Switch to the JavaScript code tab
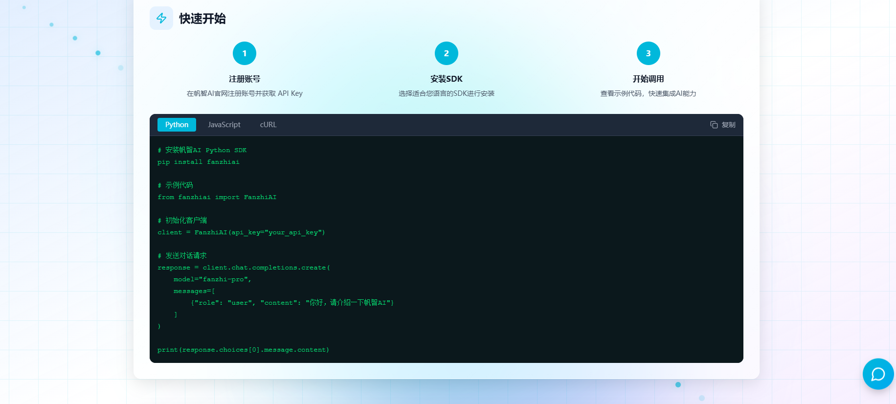 [x=224, y=125]
